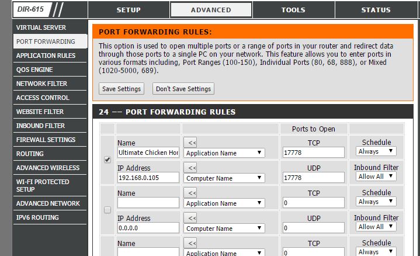
Task: Enable the second port forwarding rule checkbox
Action: (107, 210)
